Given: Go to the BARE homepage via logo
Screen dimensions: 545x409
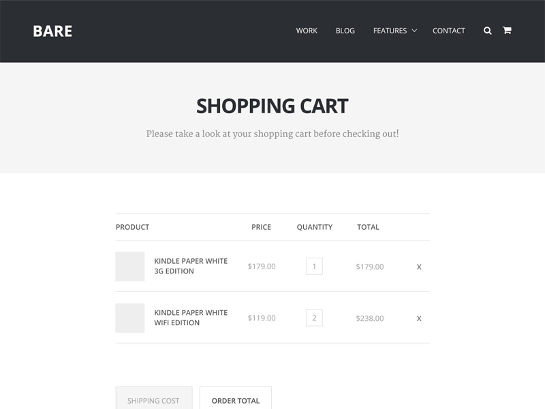Looking at the screenshot, I should click(x=52, y=31).
